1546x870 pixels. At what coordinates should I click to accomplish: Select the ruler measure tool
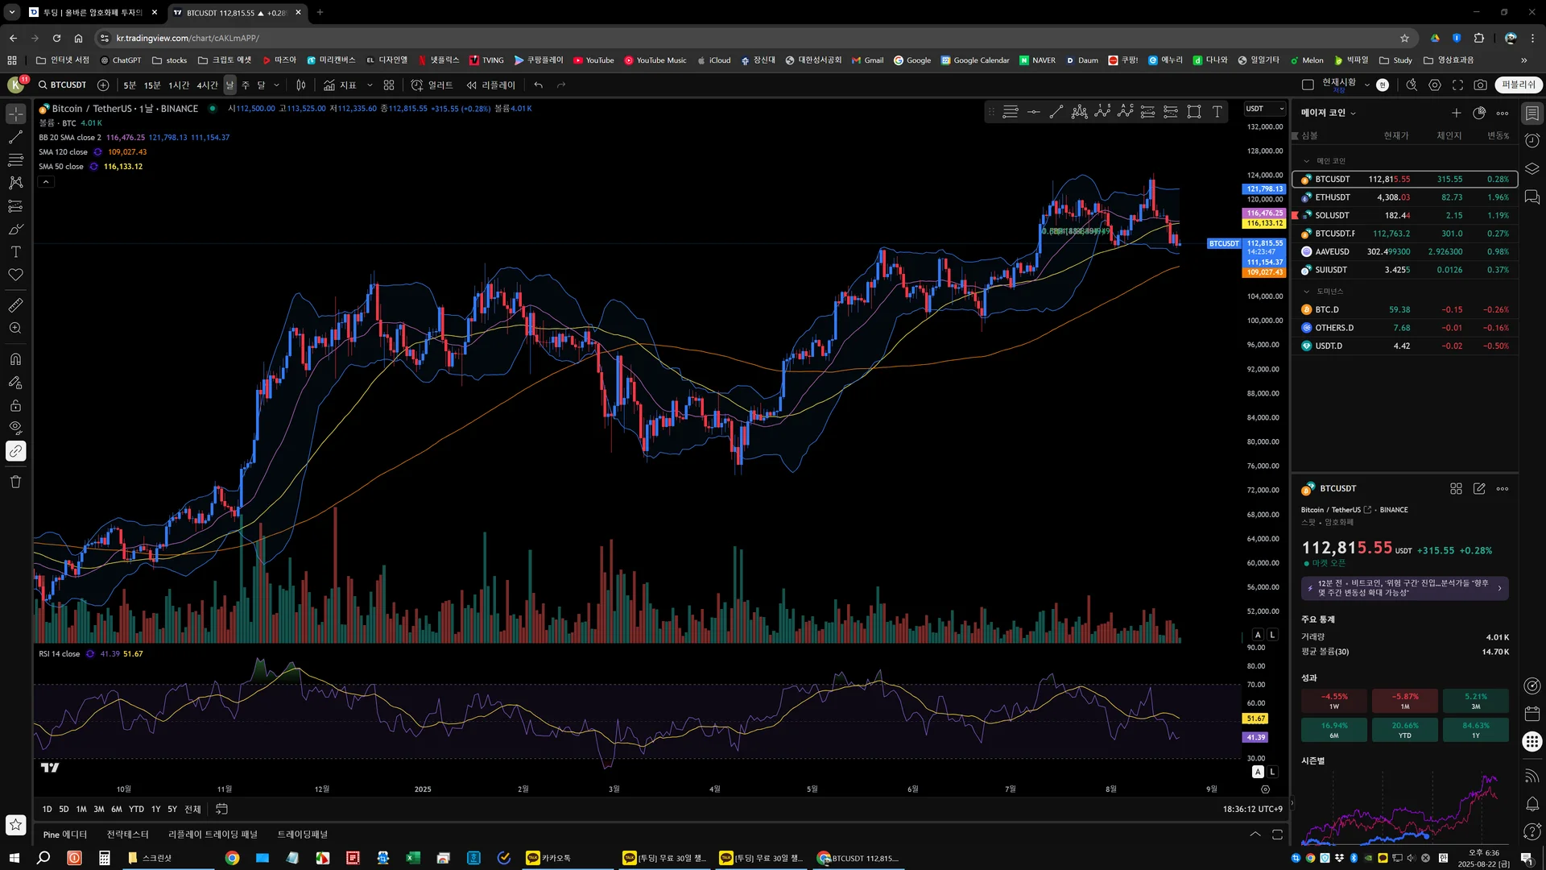click(x=15, y=305)
